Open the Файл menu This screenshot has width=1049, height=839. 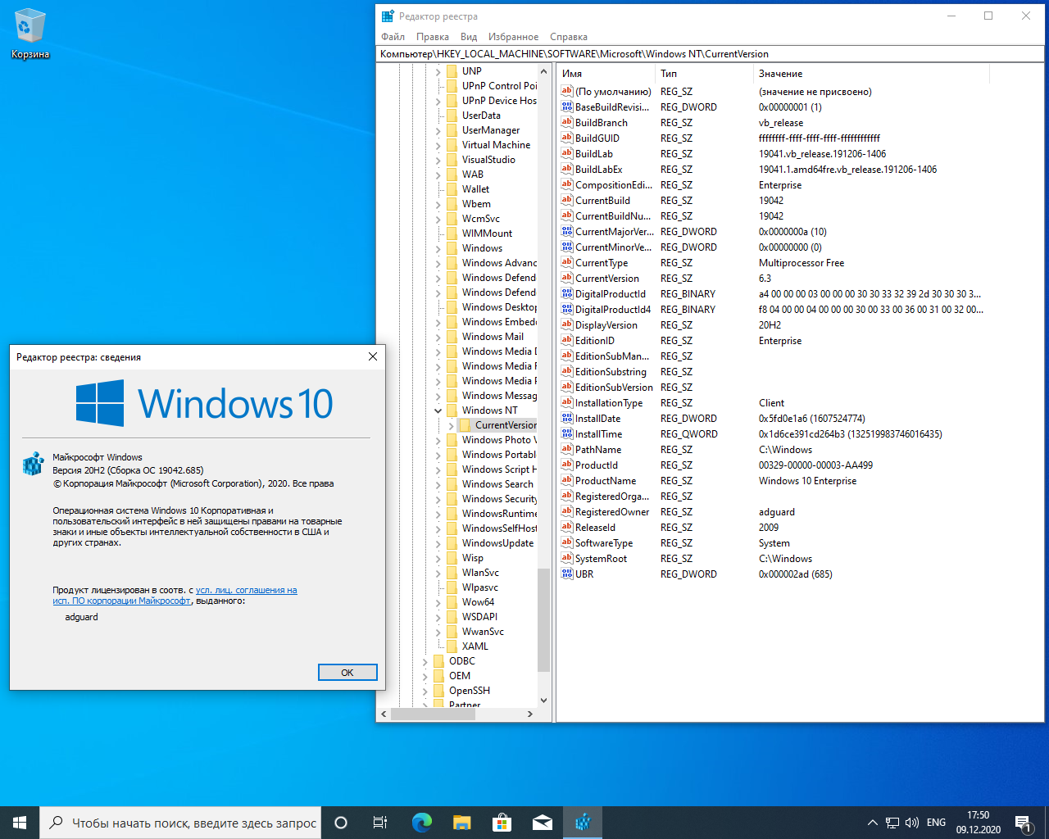pyautogui.click(x=393, y=37)
